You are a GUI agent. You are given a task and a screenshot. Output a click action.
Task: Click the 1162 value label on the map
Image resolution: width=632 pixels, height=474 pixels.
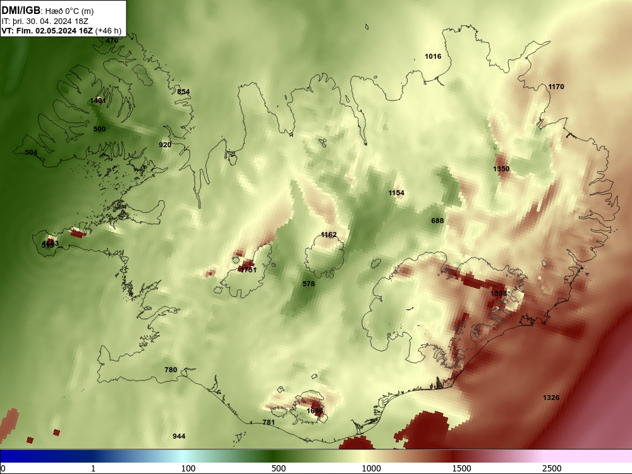(329, 234)
